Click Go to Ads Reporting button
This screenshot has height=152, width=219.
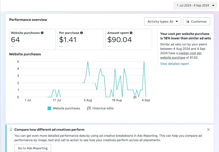coord(33,148)
